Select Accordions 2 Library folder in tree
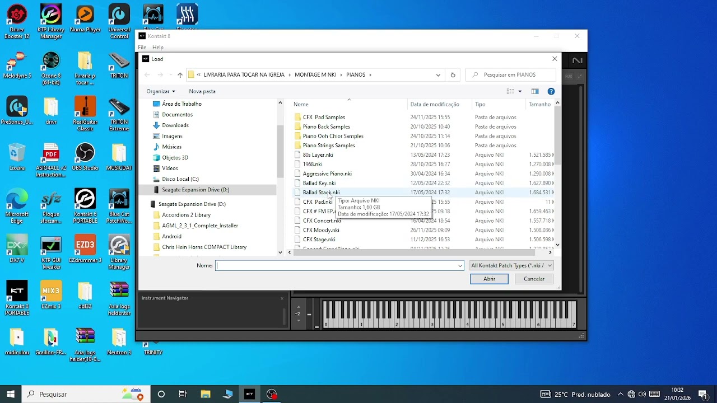Viewport: 717px width, 403px height. [x=186, y=215]
